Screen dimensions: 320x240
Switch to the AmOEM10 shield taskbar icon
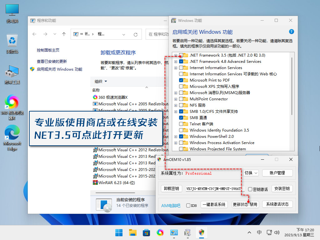pos(202,232)
